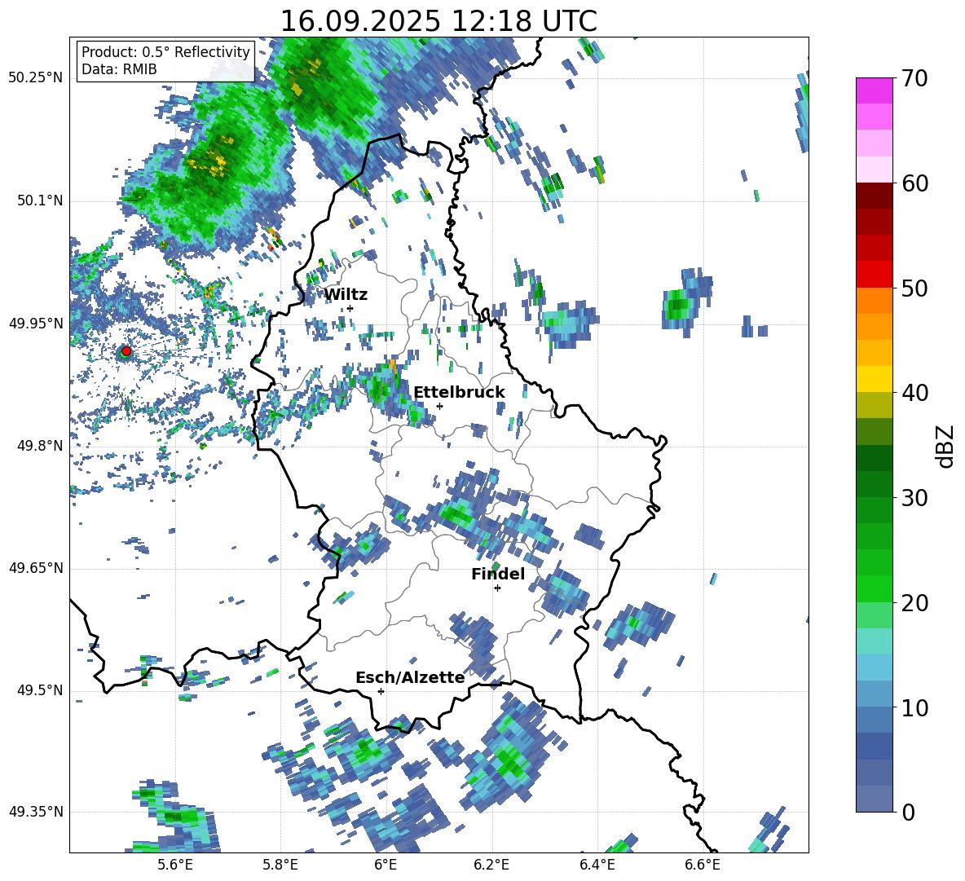The height and width of the screenshot is (881, 965).
Task: Click the 6°E longitude label
Action: pos(386,866)
